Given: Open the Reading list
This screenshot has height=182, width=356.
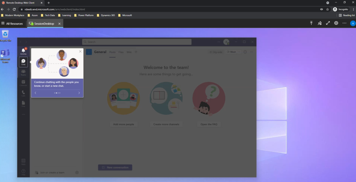Looking at the screenshot, I should (347, 15).
